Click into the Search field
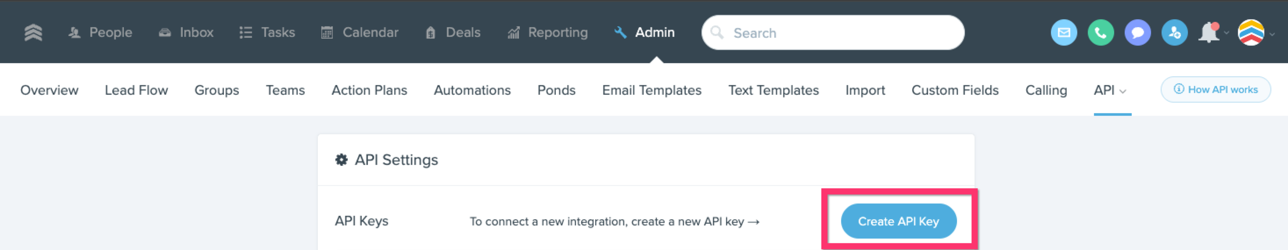Viewport: 1288px width, 250px height. 840,33
